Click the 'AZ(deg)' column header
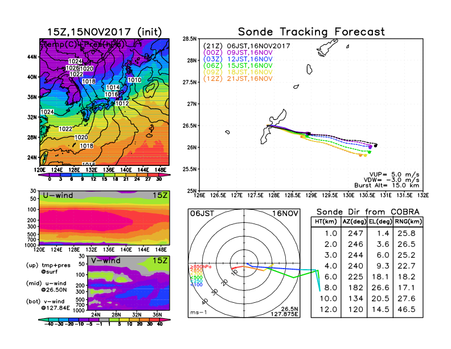The width and height of the screenshot is (451, 349). pos(354,222)
